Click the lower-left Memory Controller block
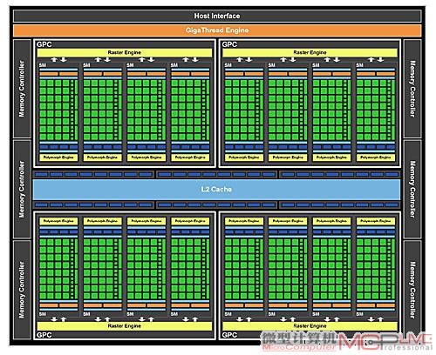436x355 pixels. pyautogui.click(x=22, y=290)
